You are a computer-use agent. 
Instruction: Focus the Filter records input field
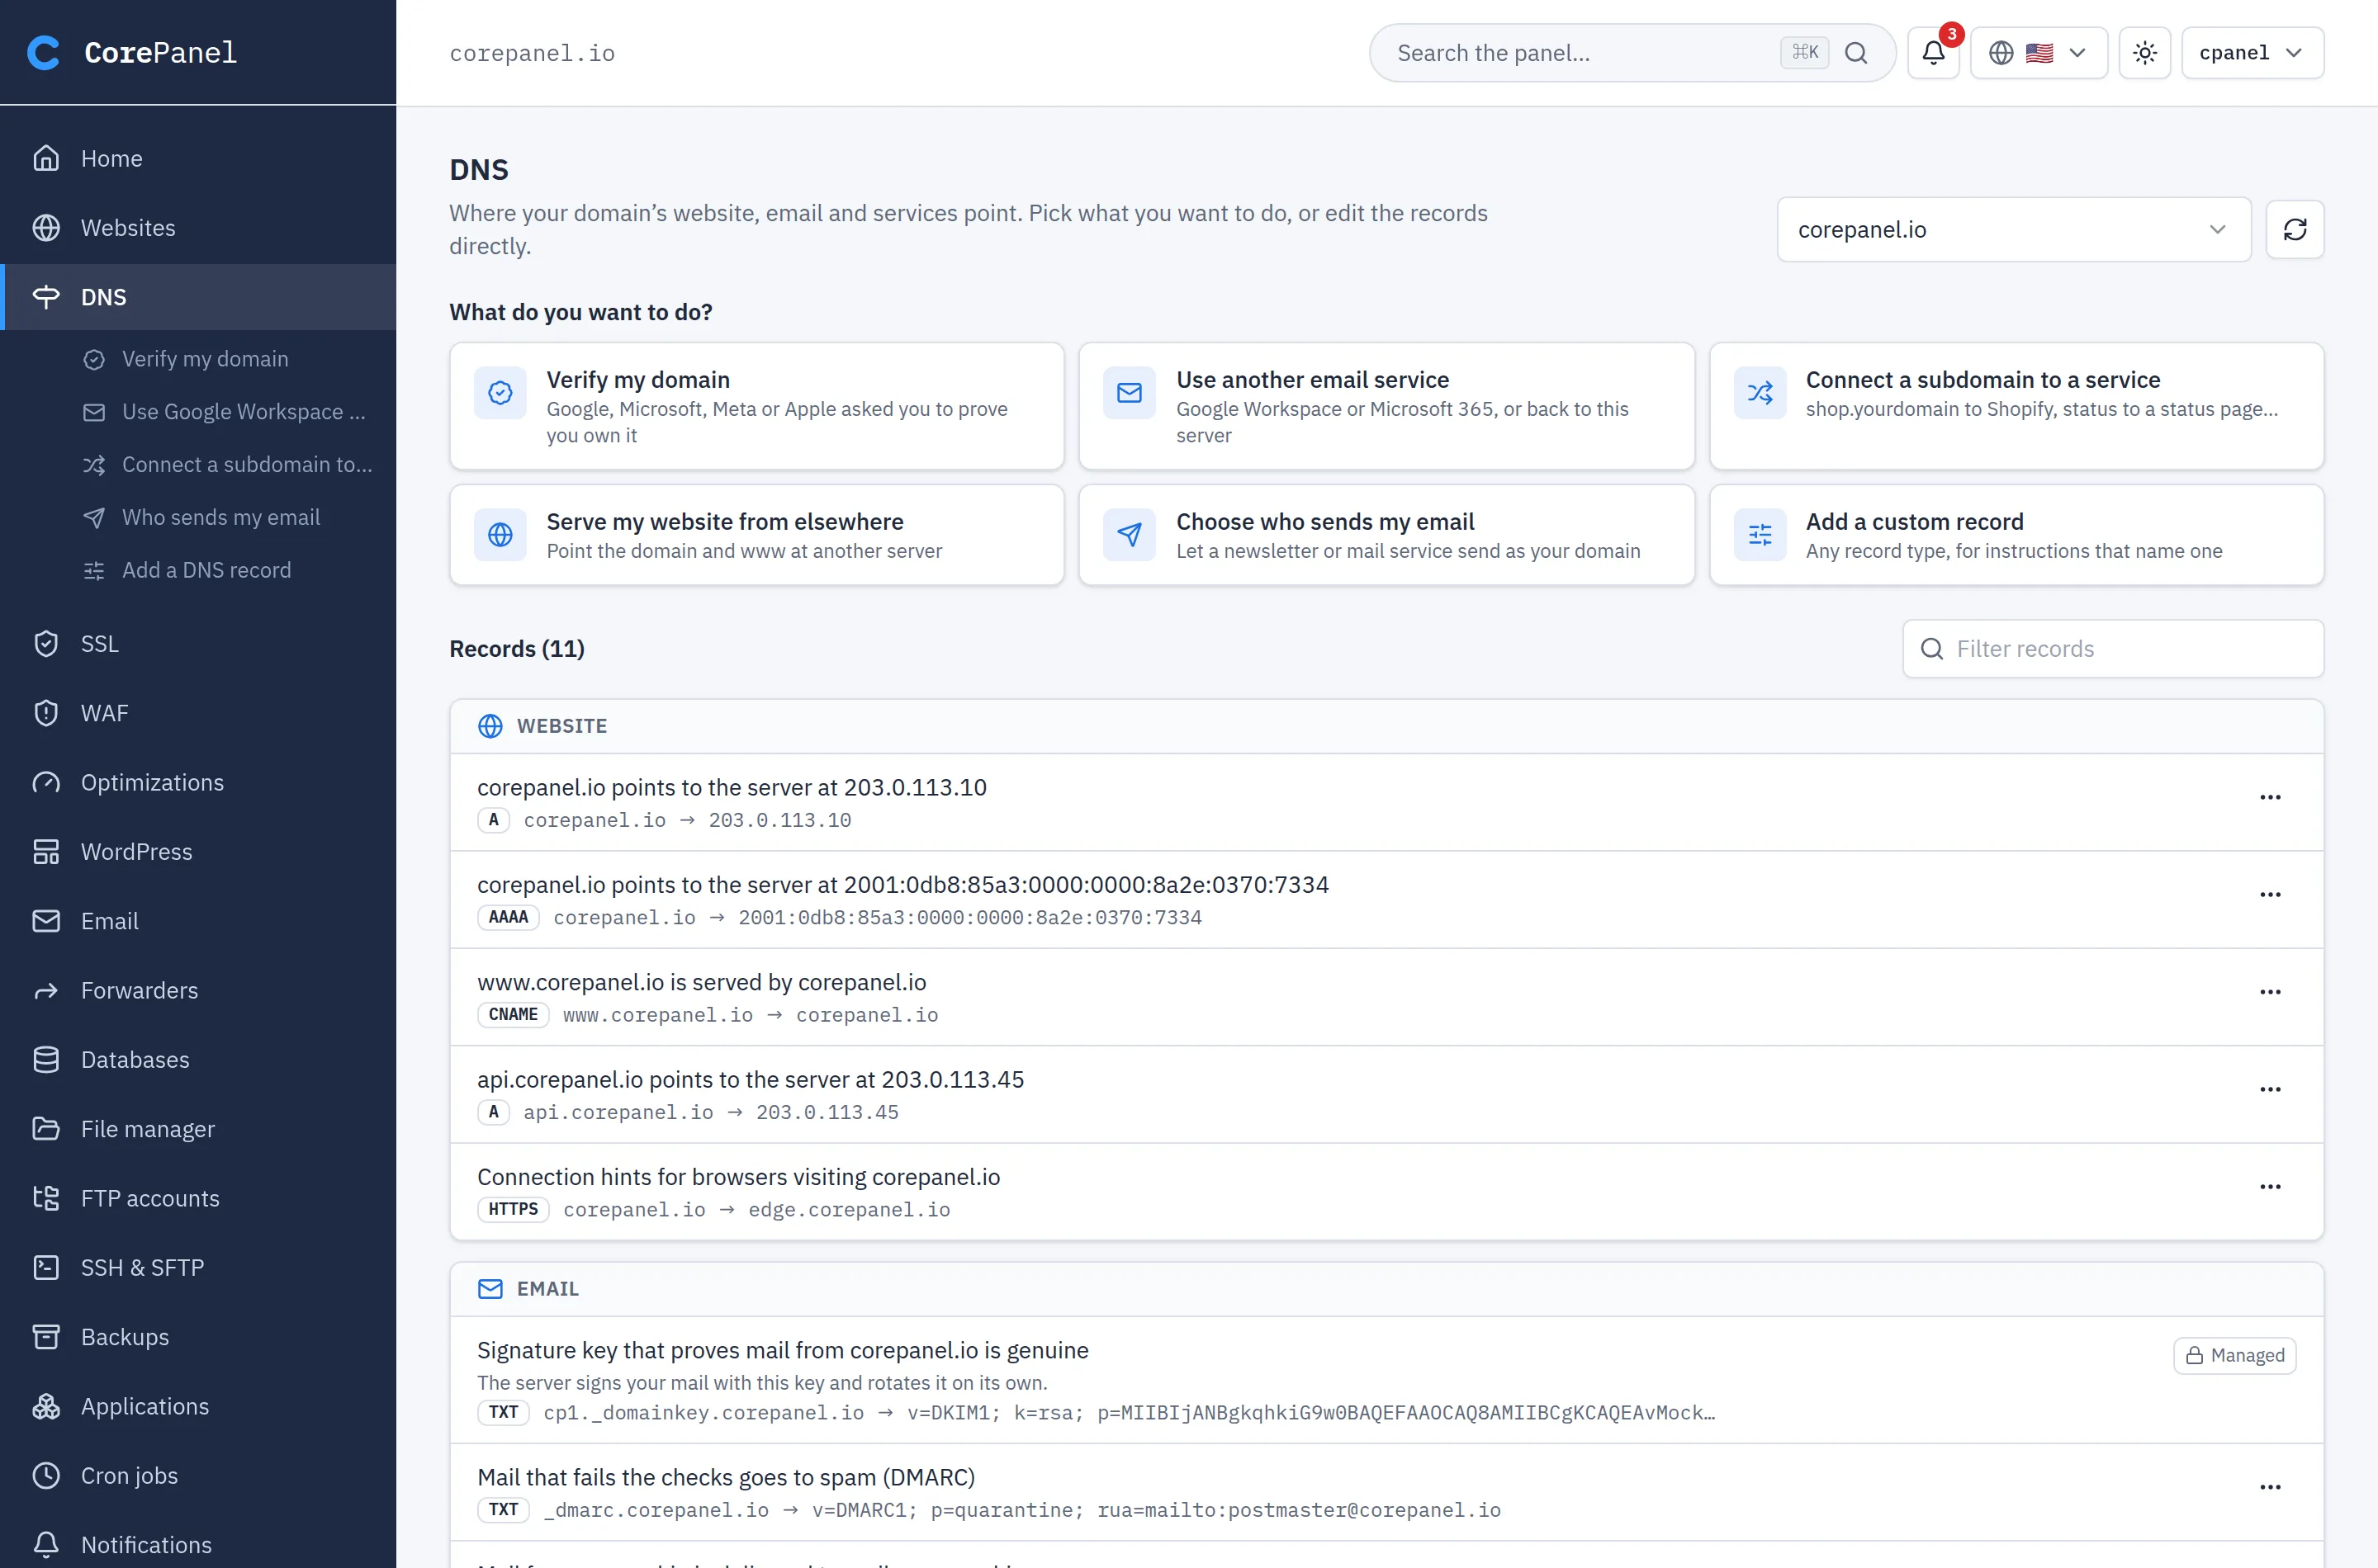[x=2112, y=649]
